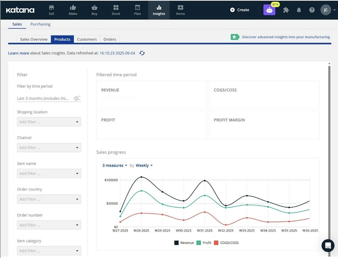The width and height of the screenshot is (338, 258).
Task: Open the Items module
Action: 180,10
